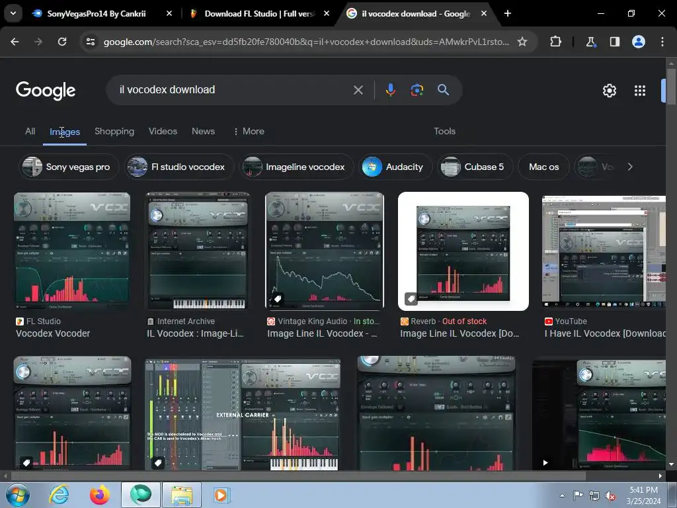Filter by Imageline vocodex chip
The width and height of the screenshot is (677, 508).
click(296, 167)
